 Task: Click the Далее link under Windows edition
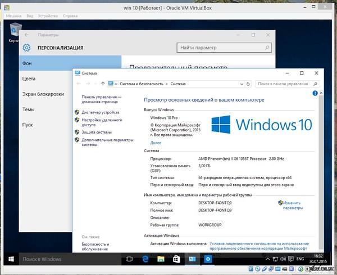(156, 143)
